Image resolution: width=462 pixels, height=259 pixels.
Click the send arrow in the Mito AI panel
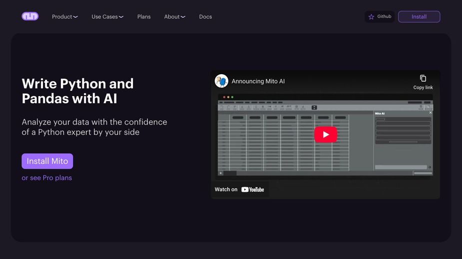click(429, 167)
